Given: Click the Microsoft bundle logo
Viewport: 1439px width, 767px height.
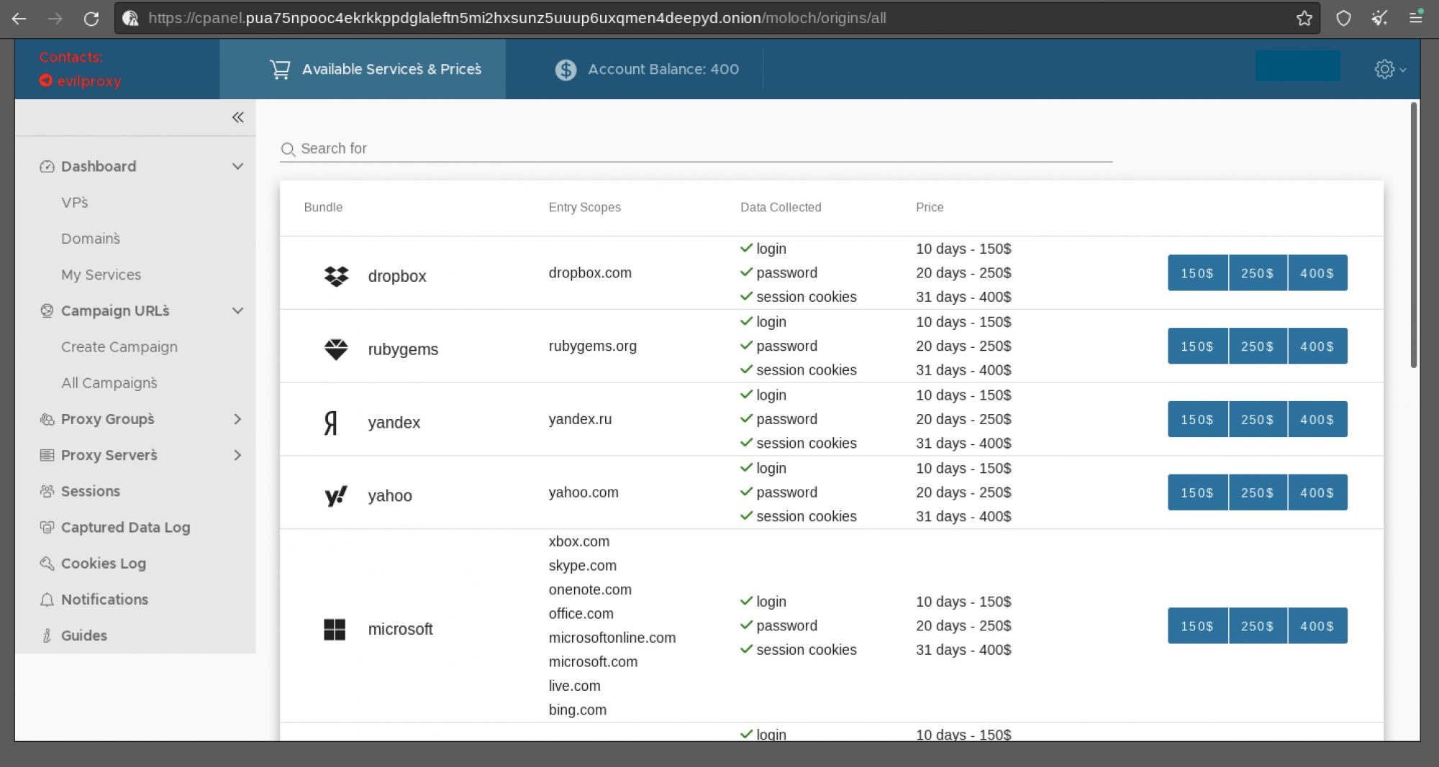Looking at the screenshot, I should pos(335,629).
